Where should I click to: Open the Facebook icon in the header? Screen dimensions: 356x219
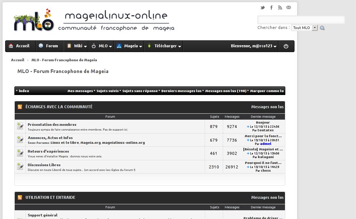271,7
